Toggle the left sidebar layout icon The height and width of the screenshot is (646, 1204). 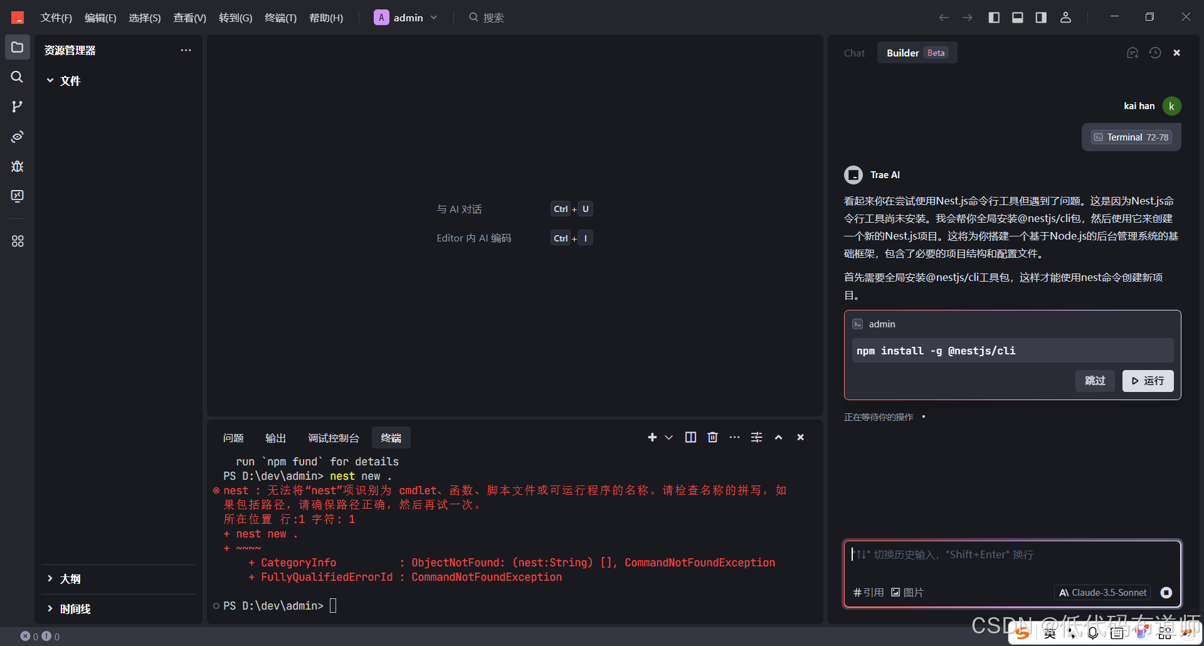(x=994, y=18)
